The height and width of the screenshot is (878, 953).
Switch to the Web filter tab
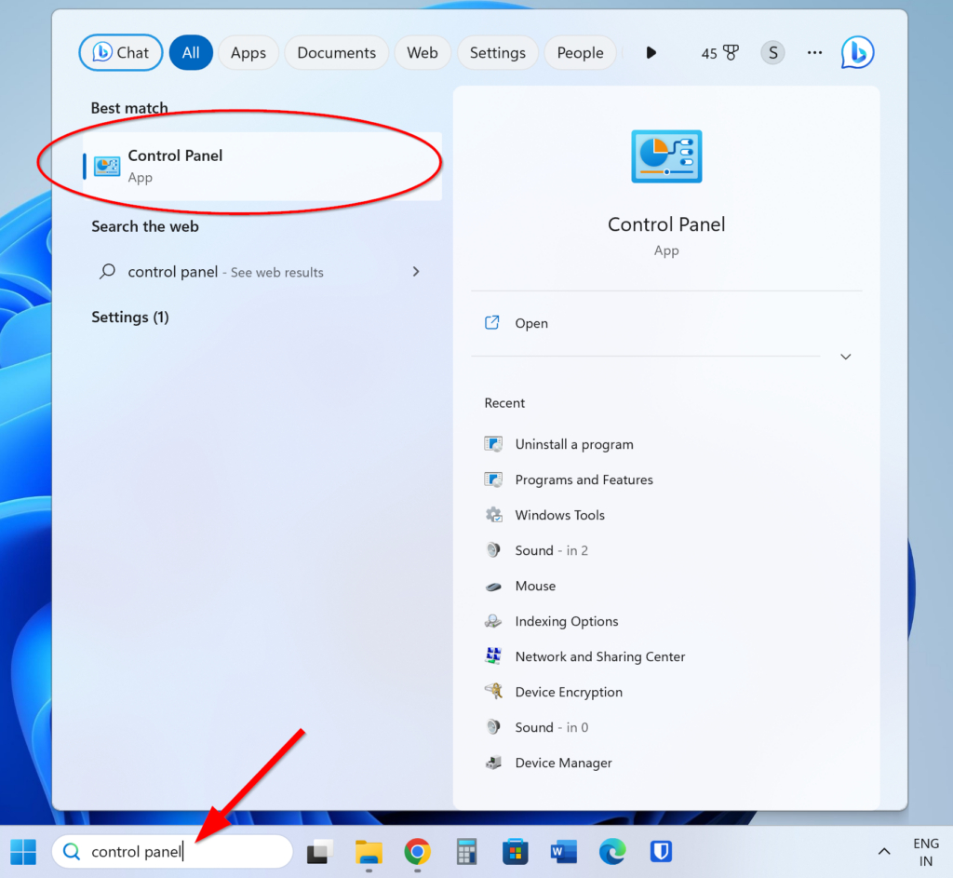pyautogui.click(x=423, y=53)
